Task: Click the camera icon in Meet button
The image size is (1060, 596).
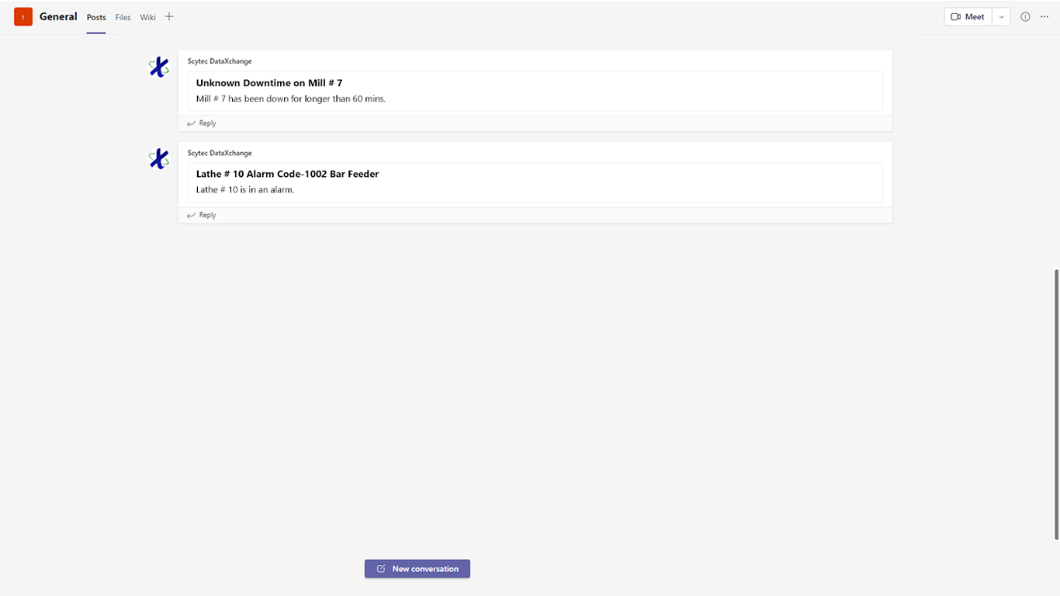Action: click(956, 16)
